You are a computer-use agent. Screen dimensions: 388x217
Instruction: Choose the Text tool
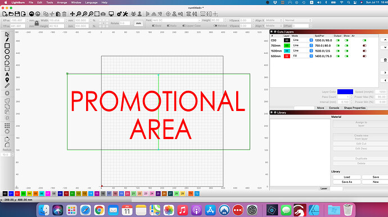(7, 75)
